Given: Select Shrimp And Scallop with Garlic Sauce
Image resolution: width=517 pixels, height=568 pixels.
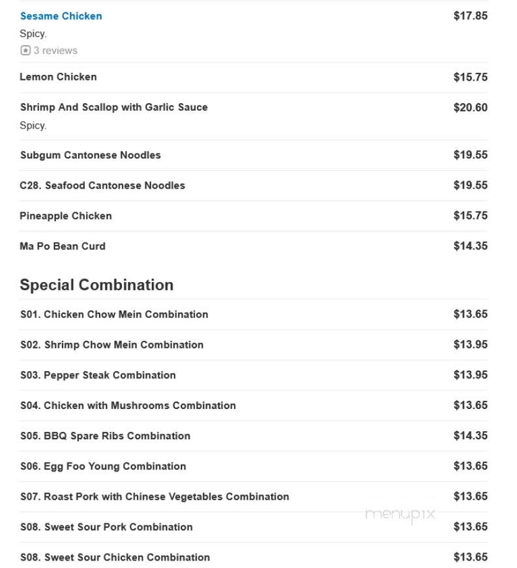Looking at the screenshot, I should (114, 107).
